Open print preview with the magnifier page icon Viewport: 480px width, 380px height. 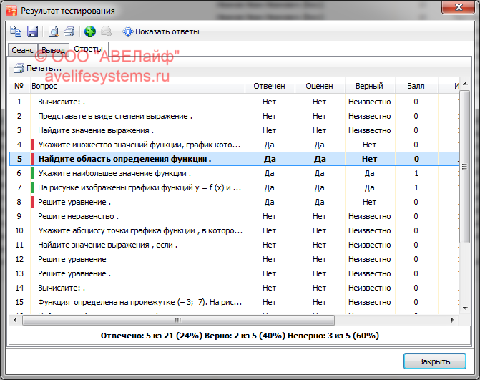(54, 31)
